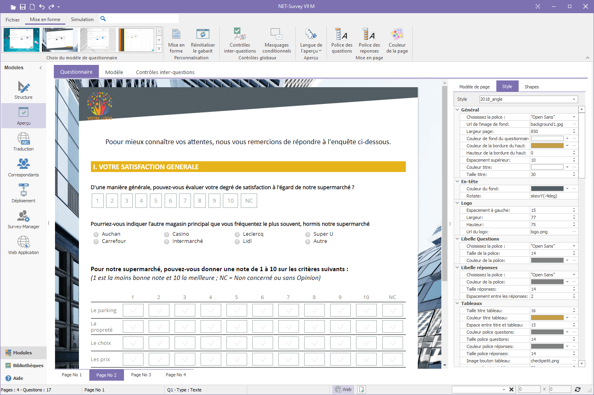Open Police des questions settings
Viewport: 594px width, 395px height.
(342, 41)
